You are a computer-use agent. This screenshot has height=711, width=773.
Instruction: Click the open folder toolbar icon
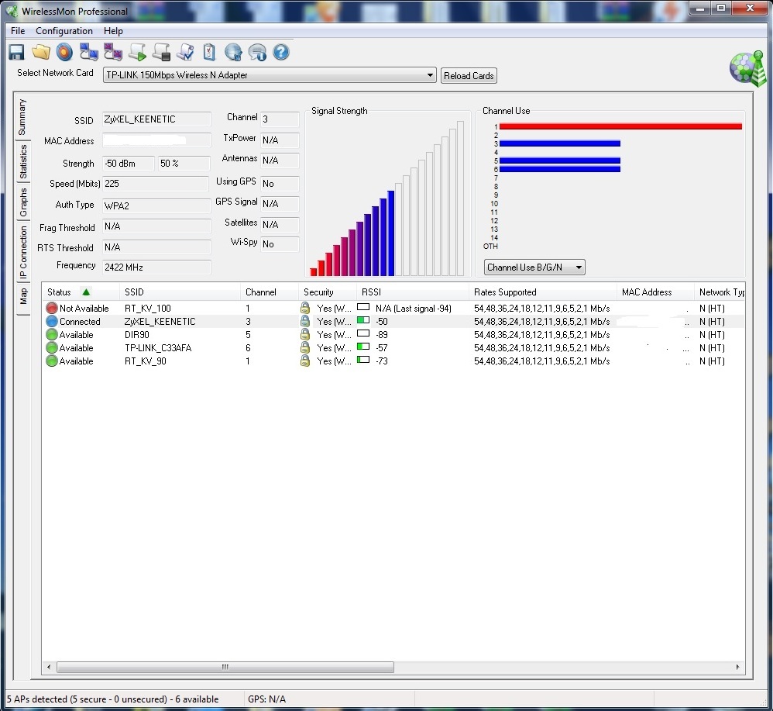40,52
